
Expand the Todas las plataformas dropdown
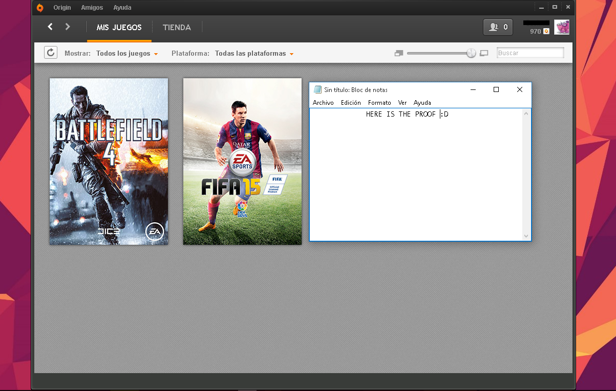254,54
